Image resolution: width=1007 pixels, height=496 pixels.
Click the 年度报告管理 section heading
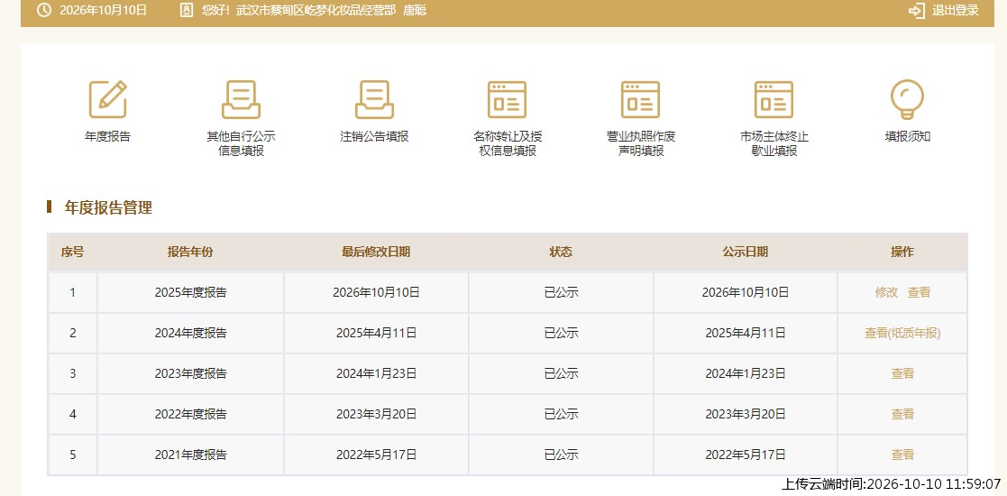pyautogui.click(x=108, y=207)
